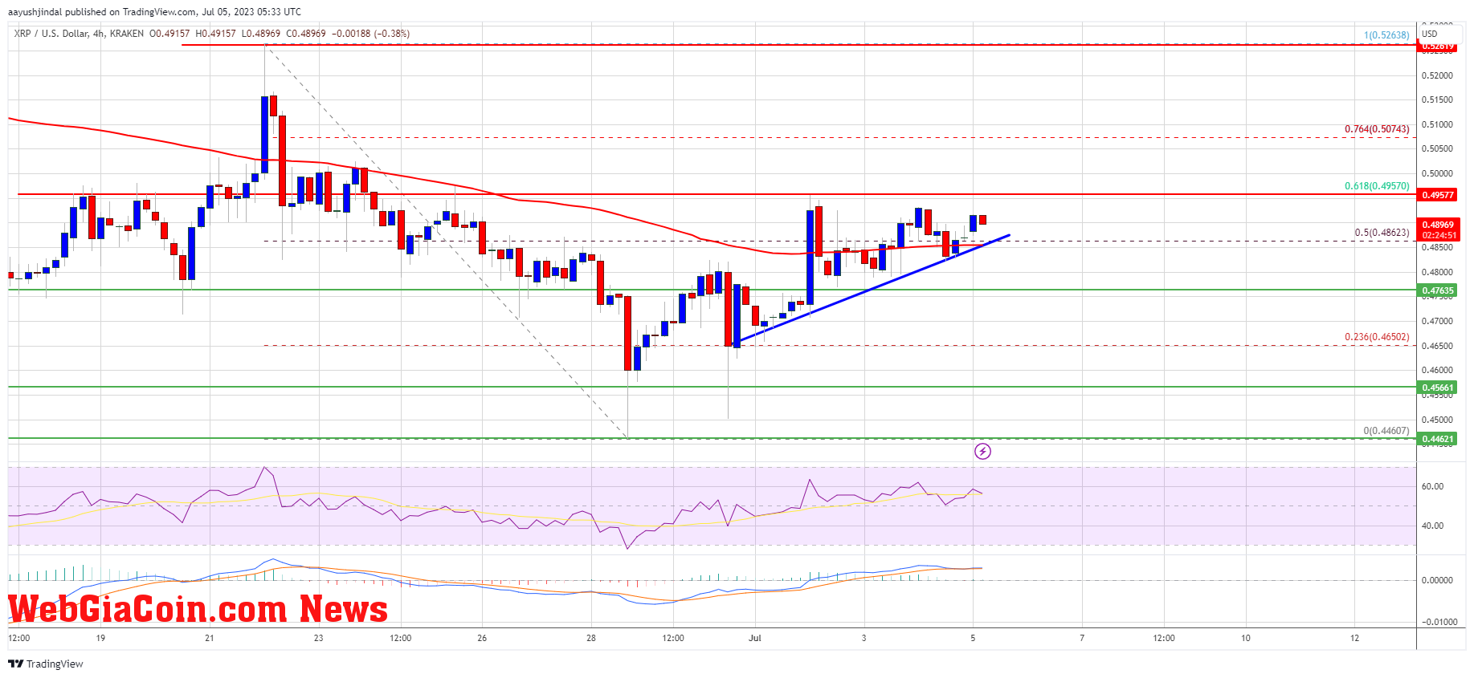Select the red 0.49577 price label
1474x678 pixels.
[1438, 195]
